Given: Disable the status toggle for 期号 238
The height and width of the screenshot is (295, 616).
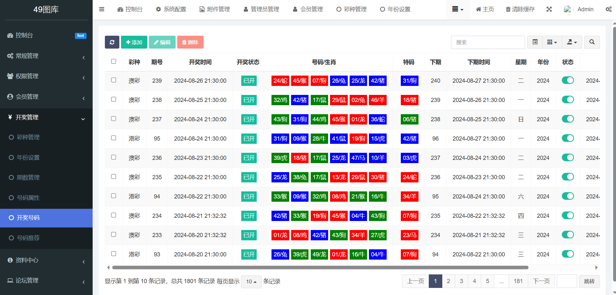Looking at the screenshot, I should click(x=568, y=100).
